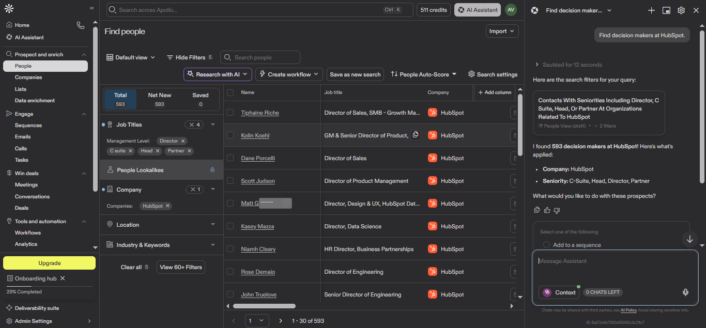This screenshot has height=328, width=706.
Task: Jump to bottom of chat arrow
Action: pyautogui.click(x=689, y=239)
